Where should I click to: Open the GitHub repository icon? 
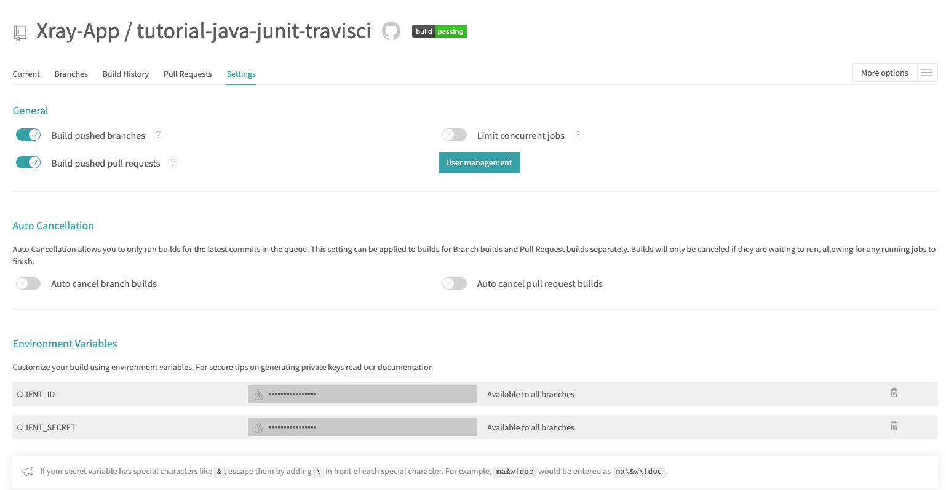(391, 31)
